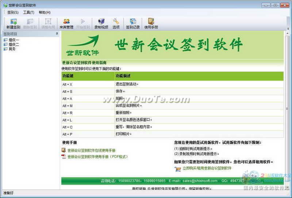Screen dimensions: 292x198
Task: Open the 工具(T) menu
Action: point(28,12)
